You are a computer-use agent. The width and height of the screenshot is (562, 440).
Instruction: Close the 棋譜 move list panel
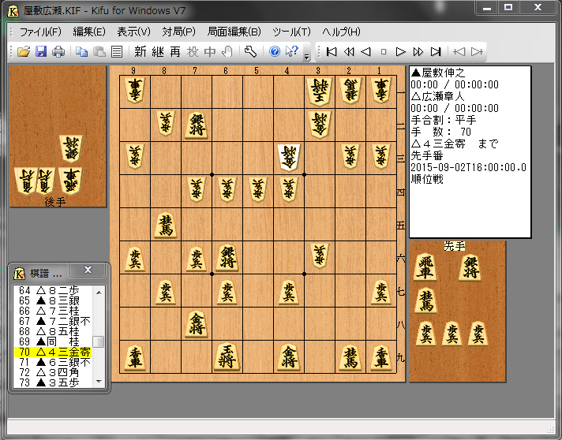(x=88, y=270)
